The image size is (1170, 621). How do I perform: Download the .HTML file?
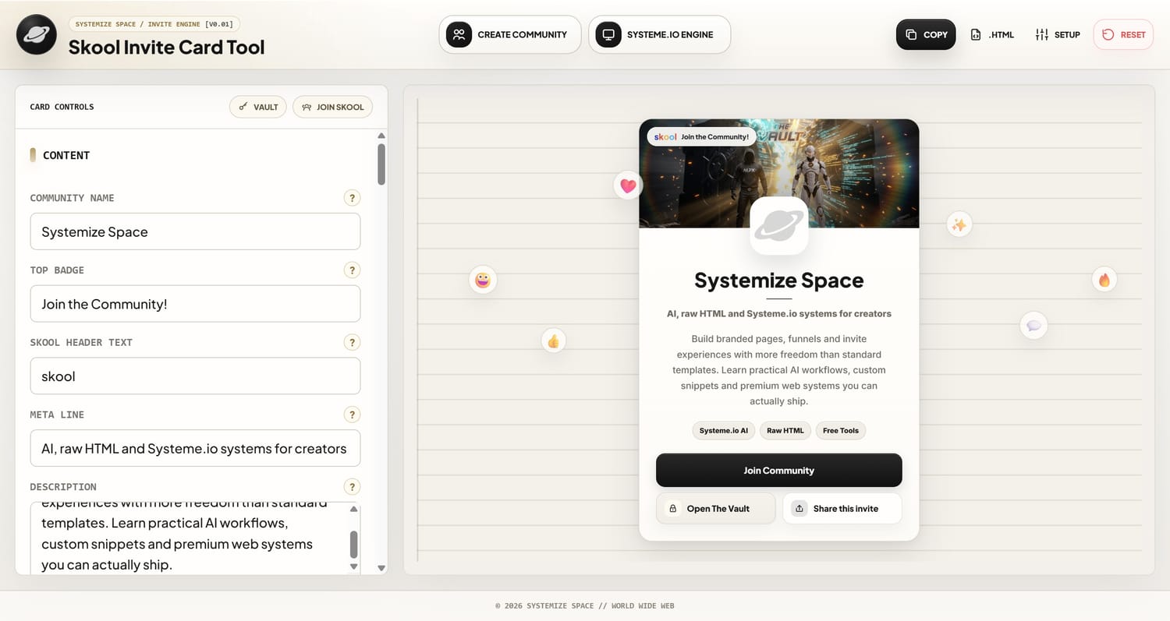coord(992,34)
